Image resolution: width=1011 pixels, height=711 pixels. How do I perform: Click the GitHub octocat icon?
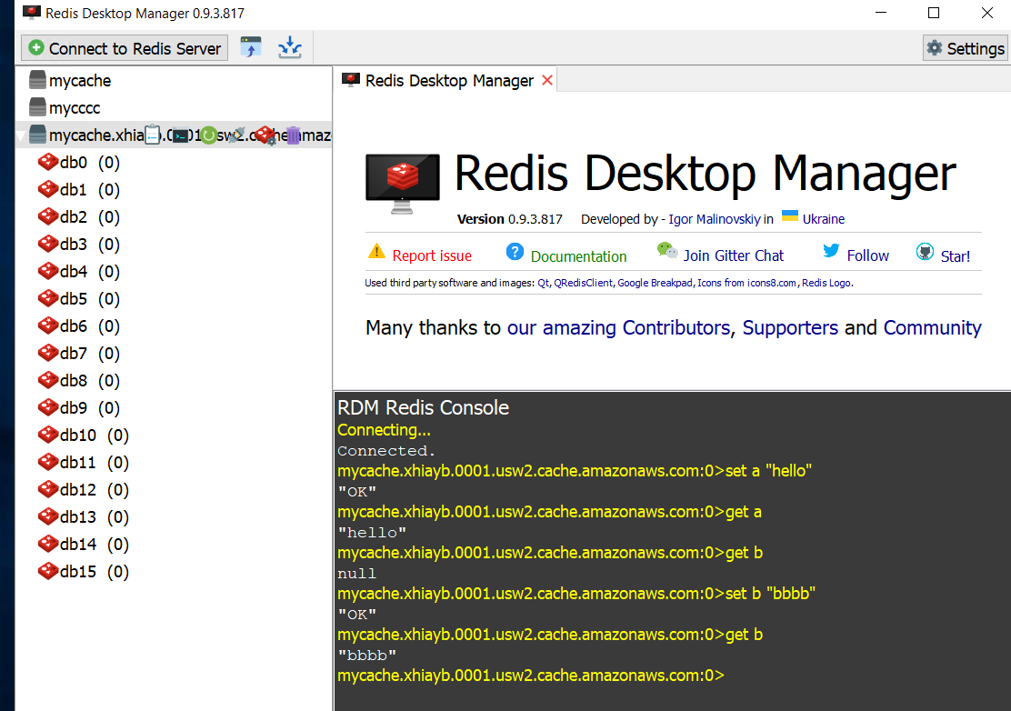[925, 252]
